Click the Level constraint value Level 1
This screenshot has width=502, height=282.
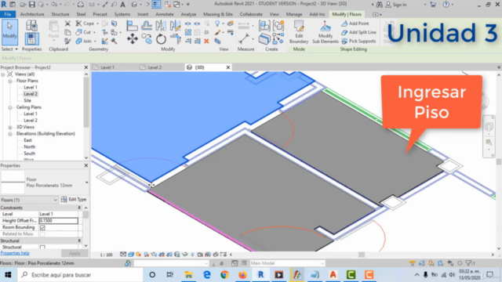58,214
